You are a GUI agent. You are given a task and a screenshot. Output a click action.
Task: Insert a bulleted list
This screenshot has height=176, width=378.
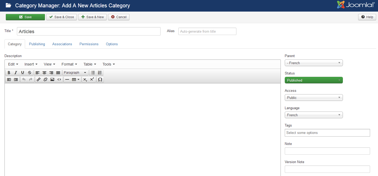pyautogui.click(x=93, y=73)
